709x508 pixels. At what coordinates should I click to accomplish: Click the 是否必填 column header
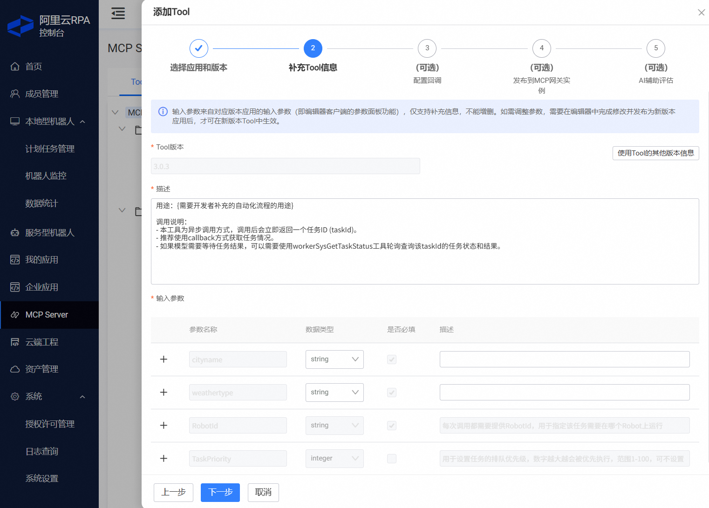(401, 330)
